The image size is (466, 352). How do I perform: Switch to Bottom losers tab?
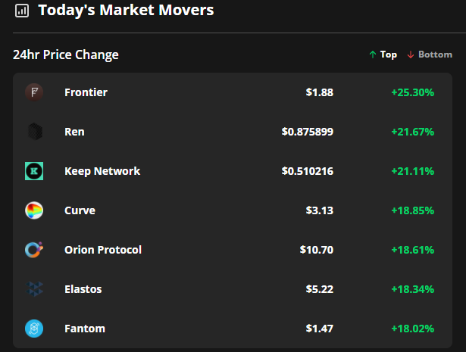(x=430, y=55)
